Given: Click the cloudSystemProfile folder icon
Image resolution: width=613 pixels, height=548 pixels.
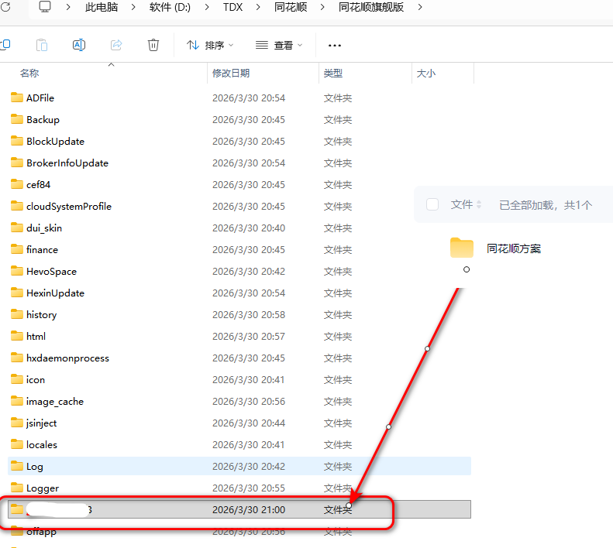Looking at the screenshot, I should tap(17, 206).
